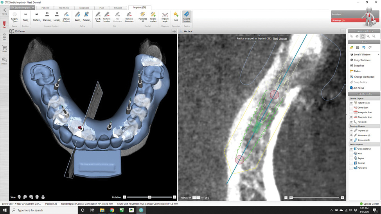The width and height of the screenshot is (381, 214).
Task: Open the Finalize tab
Action: click(118, 8)
